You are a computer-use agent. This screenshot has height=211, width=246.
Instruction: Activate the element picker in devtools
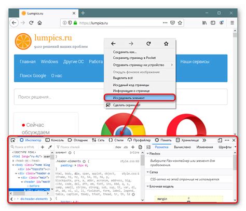pyautogui.click(x=13, y=140)
